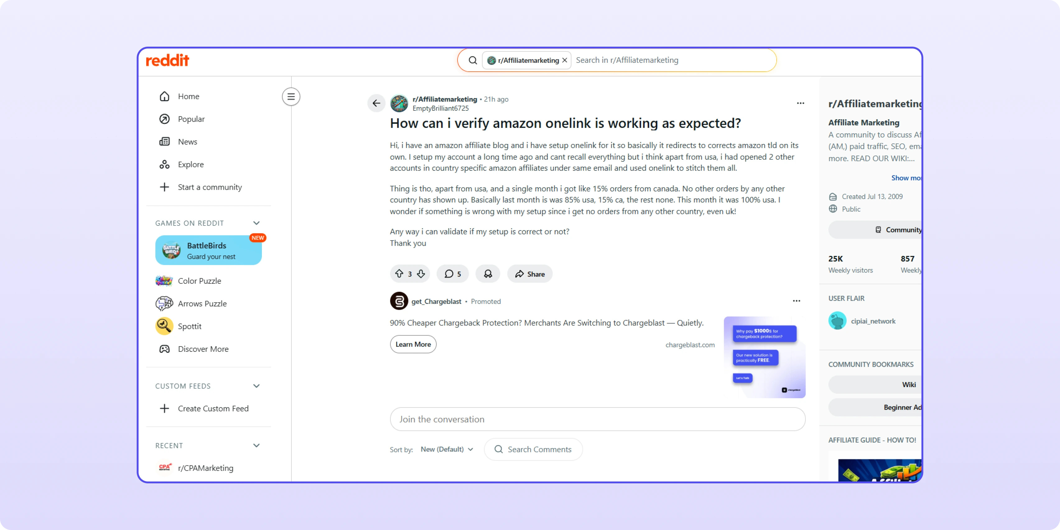The height and width of the screenshot is (530, 1060).
Task: Click the Reddit logo
Action: point(167,60)
